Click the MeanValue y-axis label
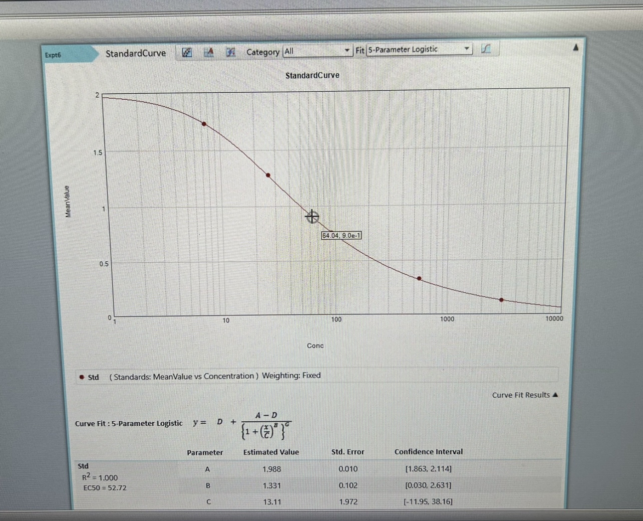This screenshot has height=521, width=643. (x=68, y=202)
